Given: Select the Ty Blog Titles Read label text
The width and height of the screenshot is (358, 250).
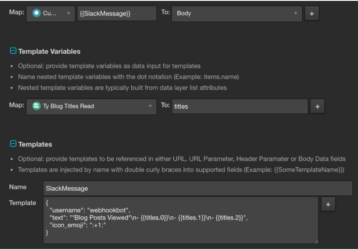Looking at the screenshot, I should coord(68,106).
